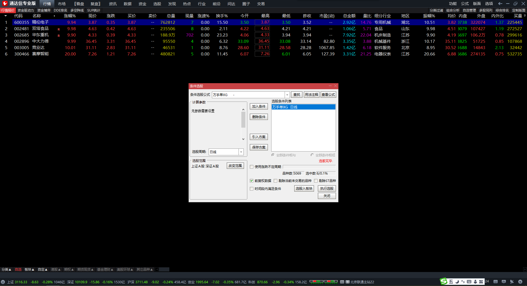This screenshot has height=286, width=527.
Task: Expand the 美股环球 bottom tab menu
Action: (x=125, y=270)
